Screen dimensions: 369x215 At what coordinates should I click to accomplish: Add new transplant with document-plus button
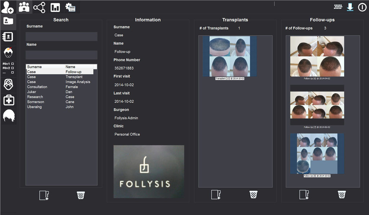[215, 195]
